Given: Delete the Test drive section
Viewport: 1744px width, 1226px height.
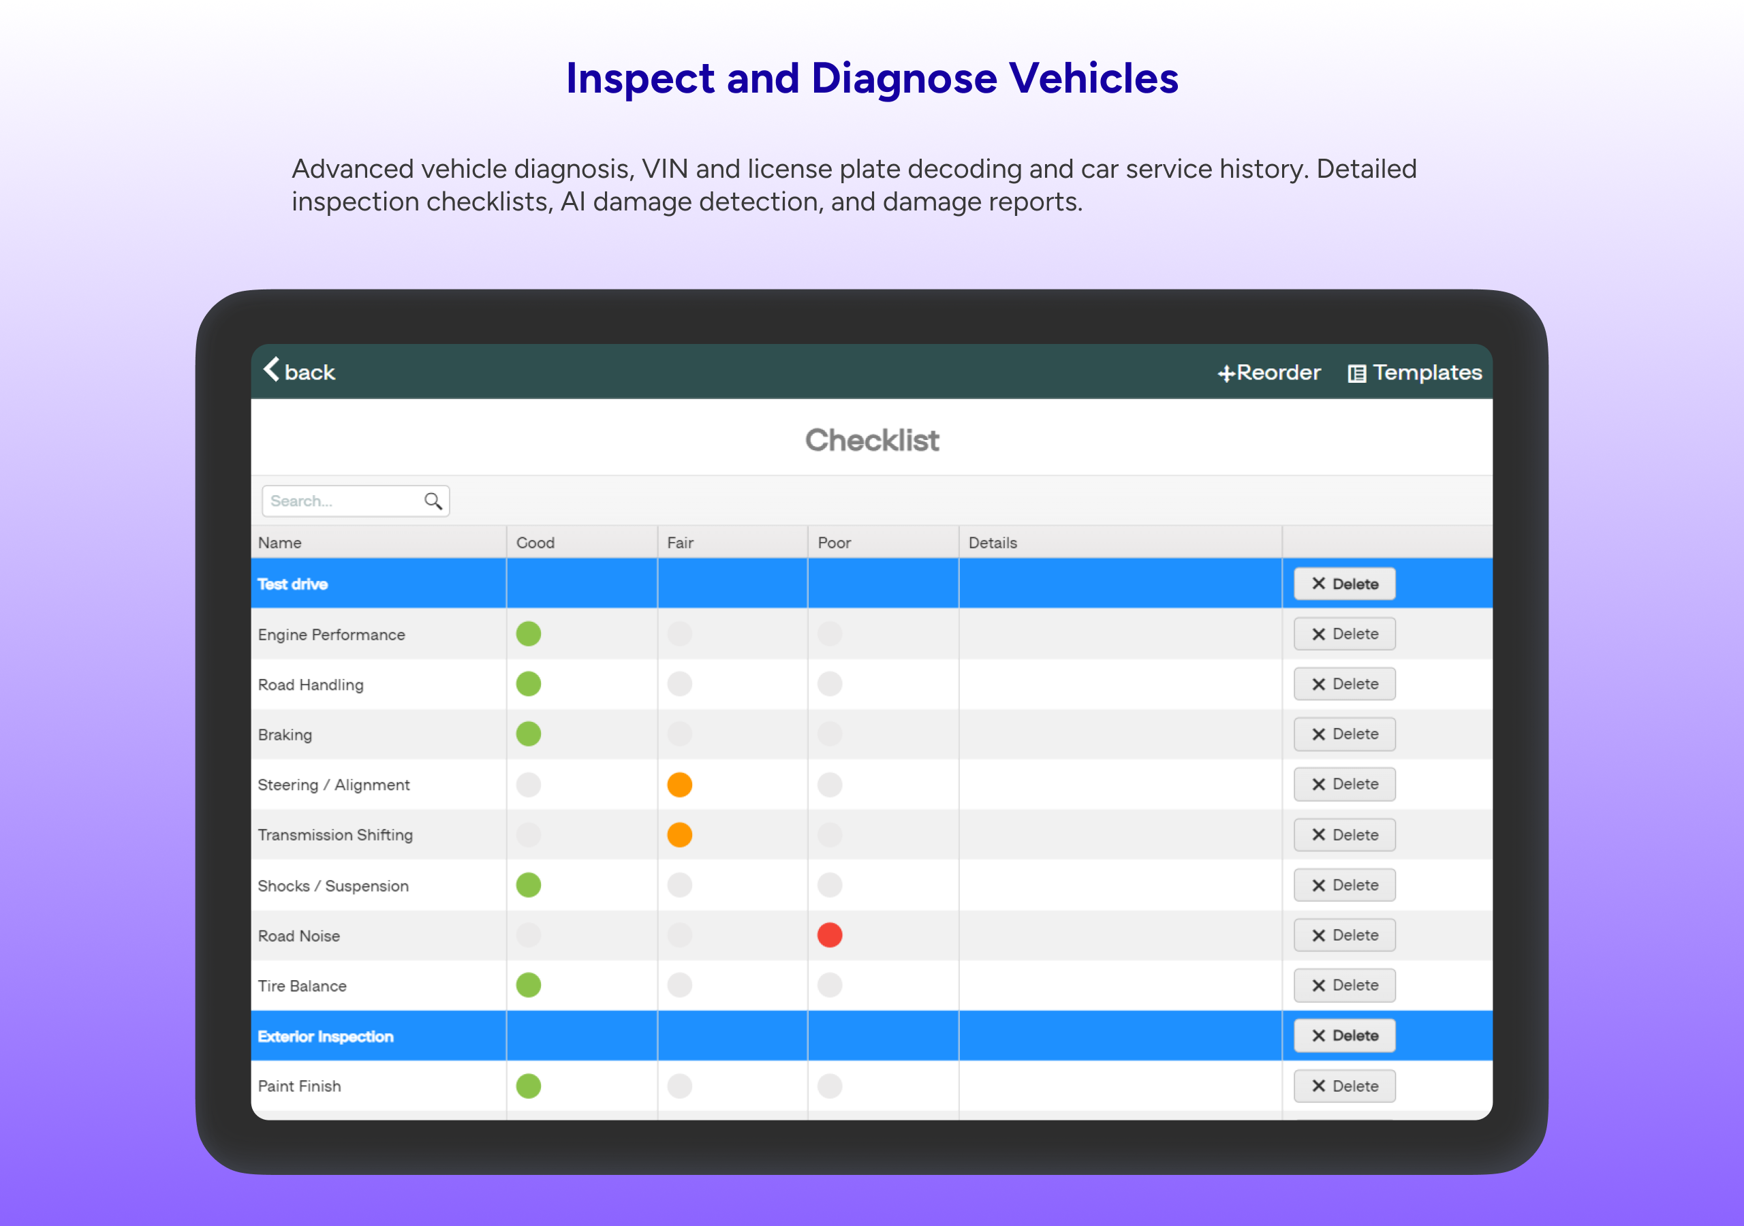Looking at the screenshot, I should (1343, 584).
